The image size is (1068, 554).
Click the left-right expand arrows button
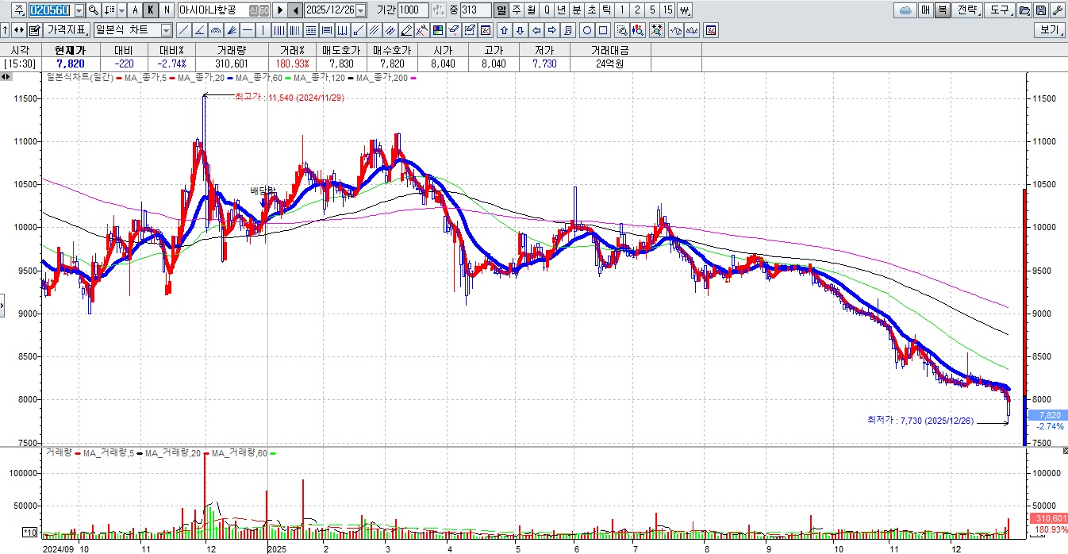click(19, 30)
